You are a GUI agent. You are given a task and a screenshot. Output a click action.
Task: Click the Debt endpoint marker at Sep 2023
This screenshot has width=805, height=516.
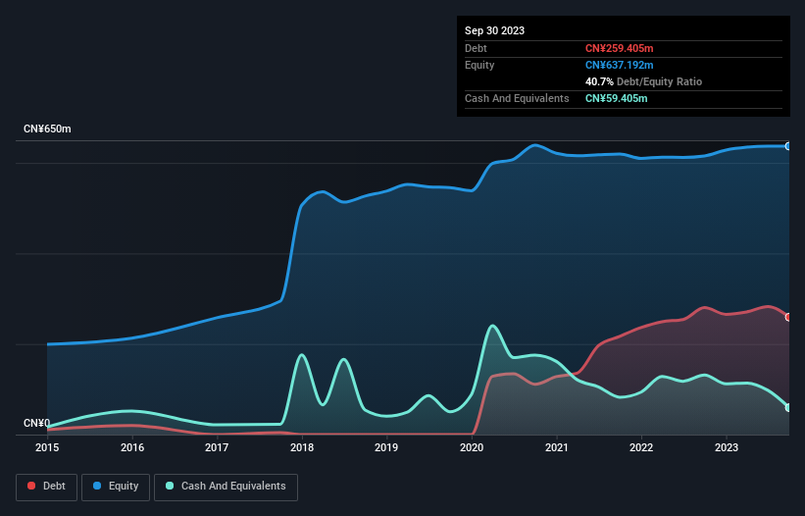tap(788, 317)
